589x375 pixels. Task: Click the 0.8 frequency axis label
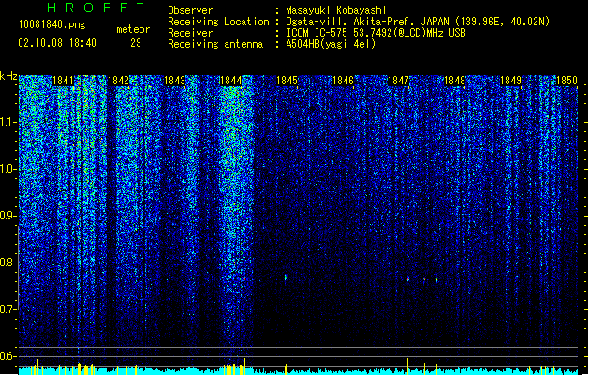(x=7, y=262)
